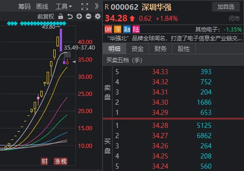This screenshot has height=171, width=244.
Task: Click the 筹码 toolbar item
Action: click(25, 6)
